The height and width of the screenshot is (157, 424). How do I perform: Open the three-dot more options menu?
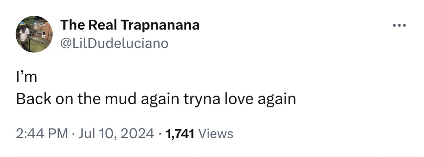[x=399, y=26]
